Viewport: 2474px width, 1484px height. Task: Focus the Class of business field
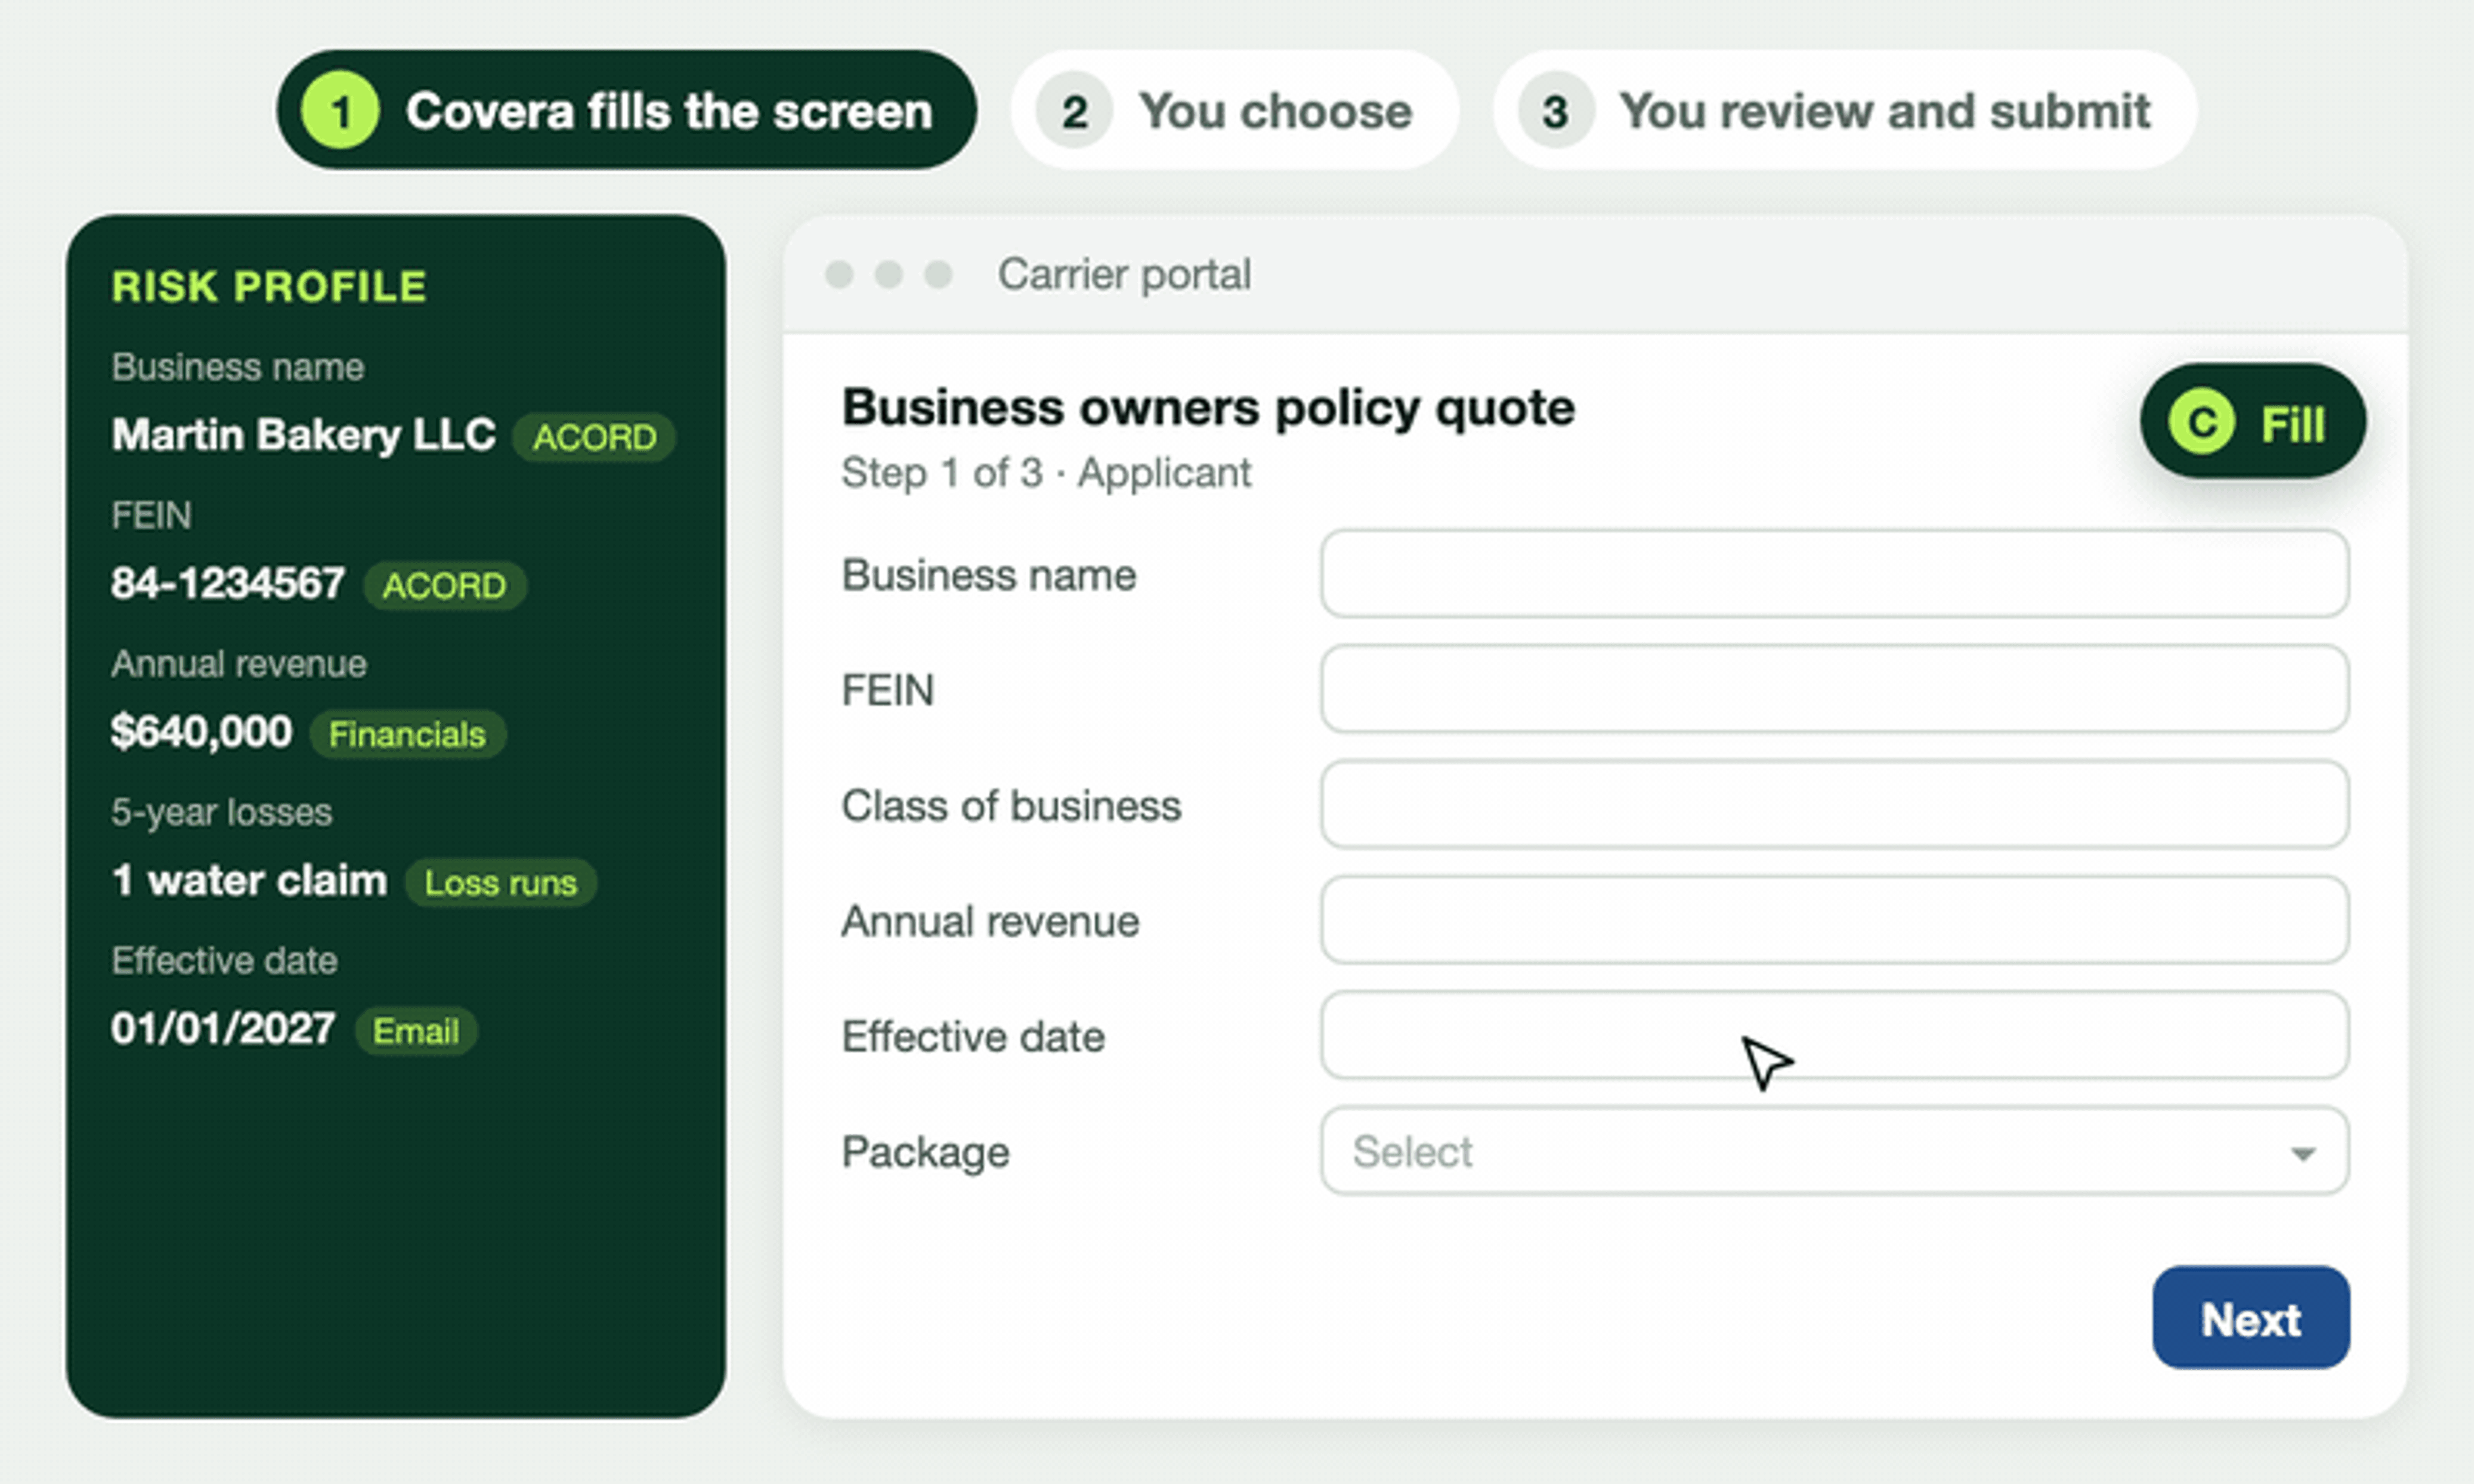click(x=1834, y=805)
